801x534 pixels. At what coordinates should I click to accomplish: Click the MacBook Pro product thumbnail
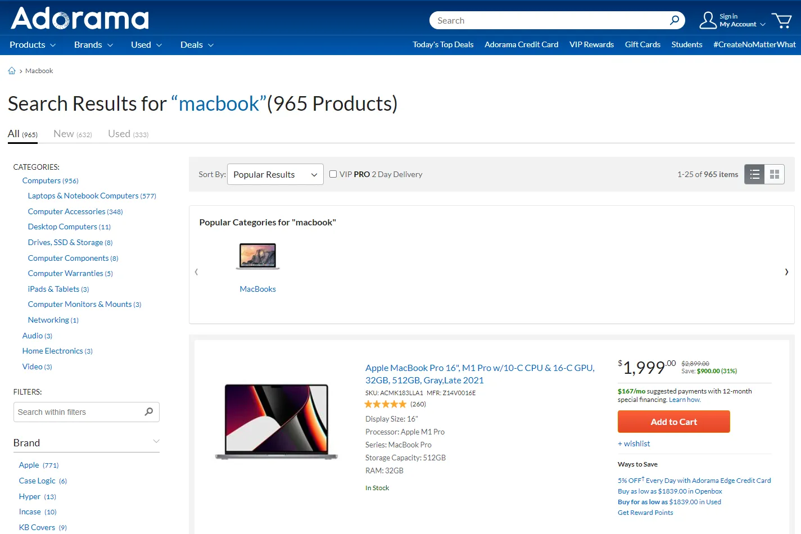click(x=277, y=422)
